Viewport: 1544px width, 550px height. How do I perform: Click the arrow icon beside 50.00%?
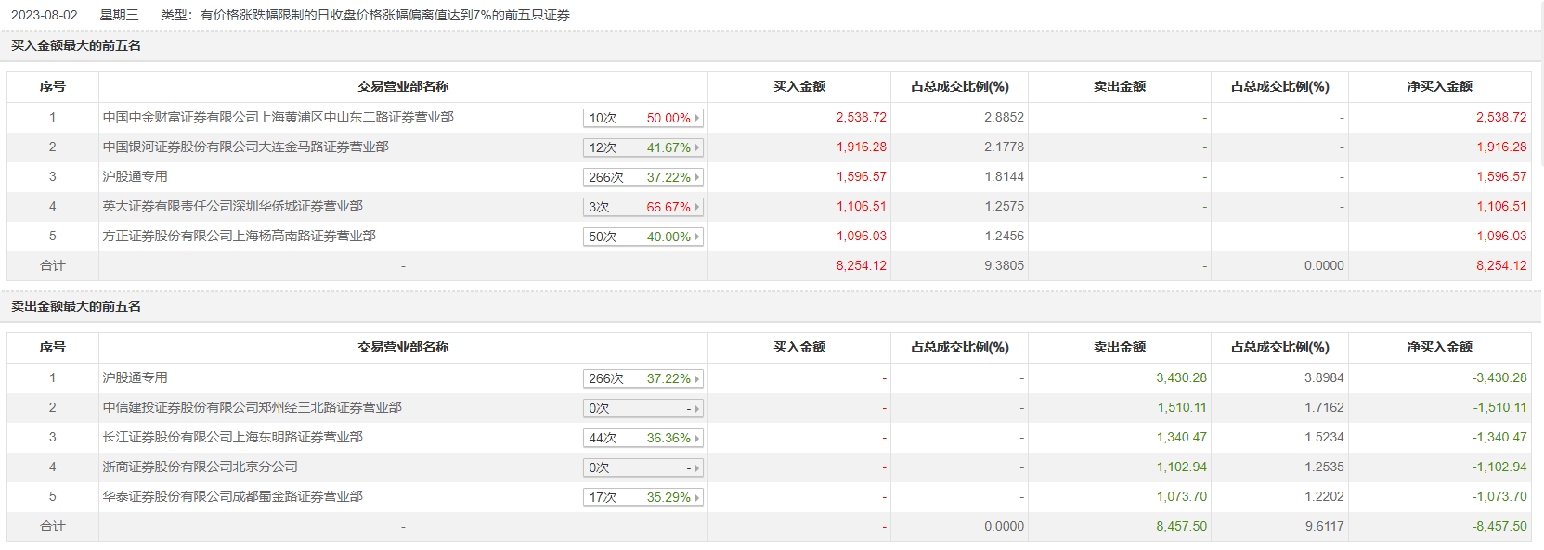697,119
